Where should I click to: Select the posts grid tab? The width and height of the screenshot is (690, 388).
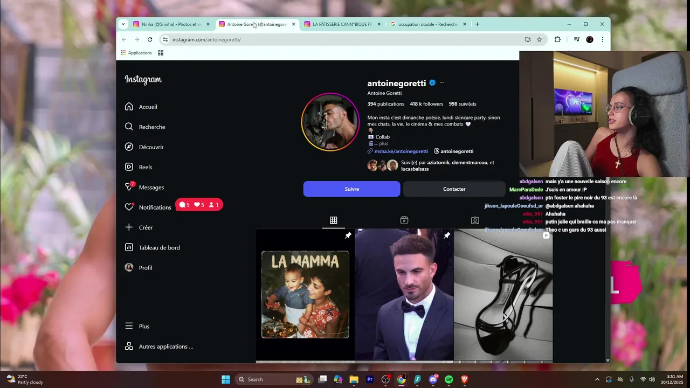tap(334, 220)
